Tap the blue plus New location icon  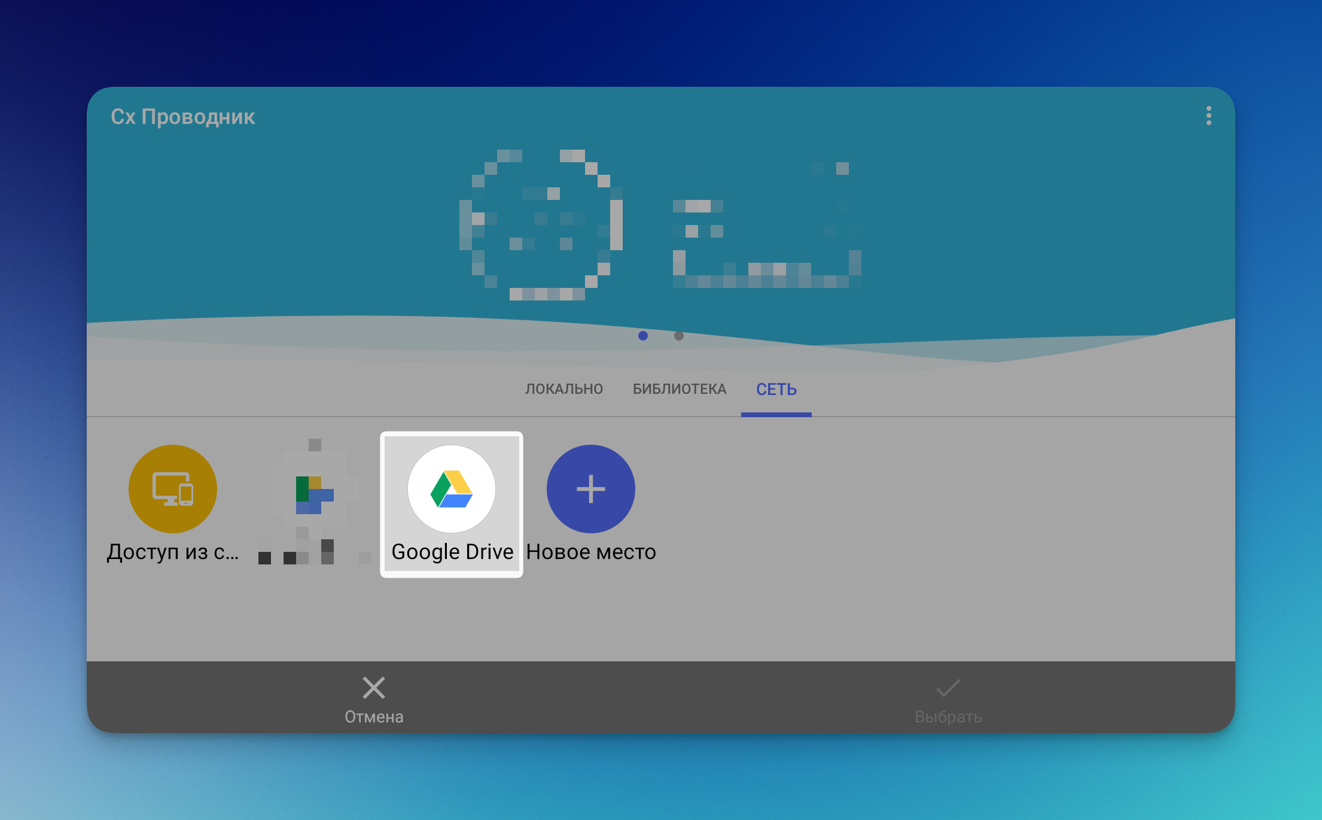pyautogui.click(x=590, y=489)
